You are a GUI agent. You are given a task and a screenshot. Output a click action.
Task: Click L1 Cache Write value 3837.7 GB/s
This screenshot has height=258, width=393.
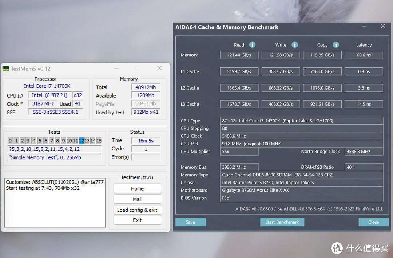[281, 71]
